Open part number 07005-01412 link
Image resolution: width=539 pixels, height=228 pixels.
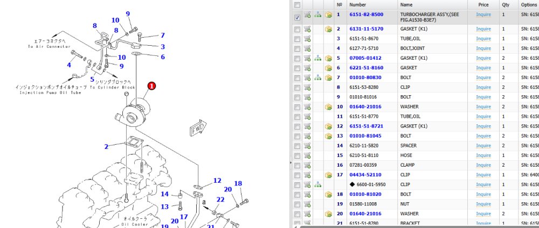click(365, 58)
